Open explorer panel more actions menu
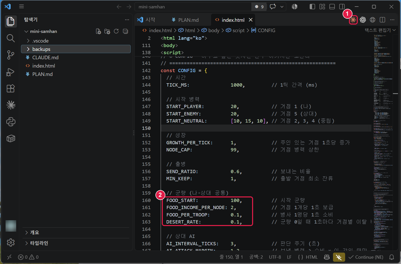 (127, 19)
